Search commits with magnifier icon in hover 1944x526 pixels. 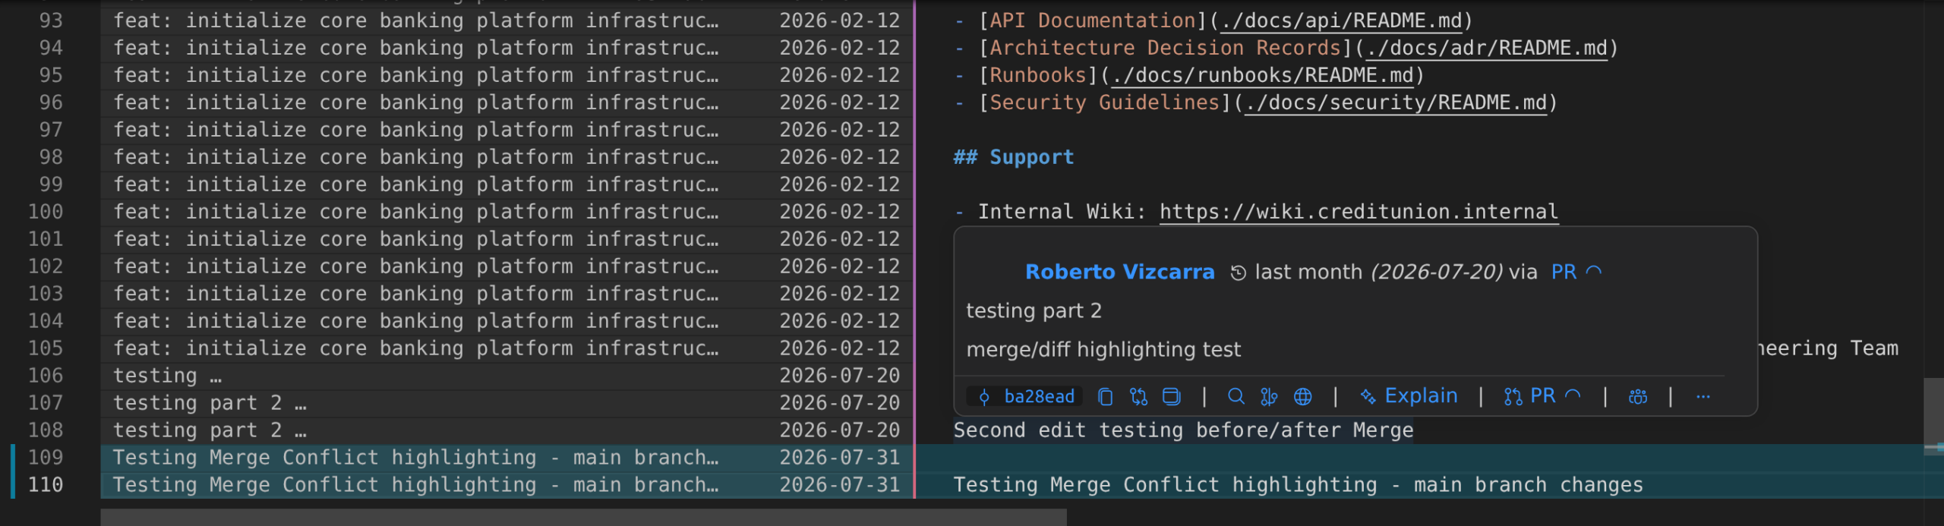[1236, 396]
